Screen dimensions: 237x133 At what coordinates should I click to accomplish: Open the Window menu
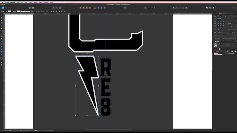pyautogui.click(x=46, y=3)
